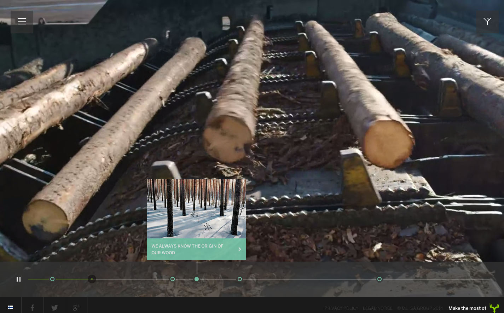
Task: Share on Google Plus
Action: [x=76, y=307]
